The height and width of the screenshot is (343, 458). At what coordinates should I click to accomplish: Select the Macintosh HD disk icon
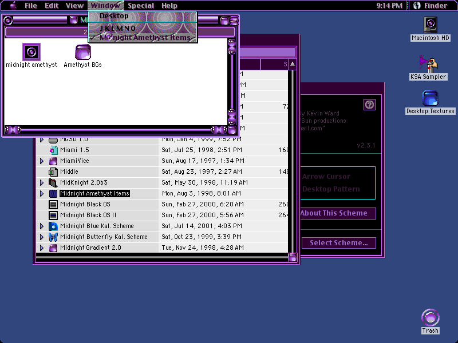(431, 25)
